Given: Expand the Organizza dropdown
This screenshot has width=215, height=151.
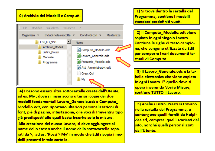Looking at the screenshot, I should point(30,35).
